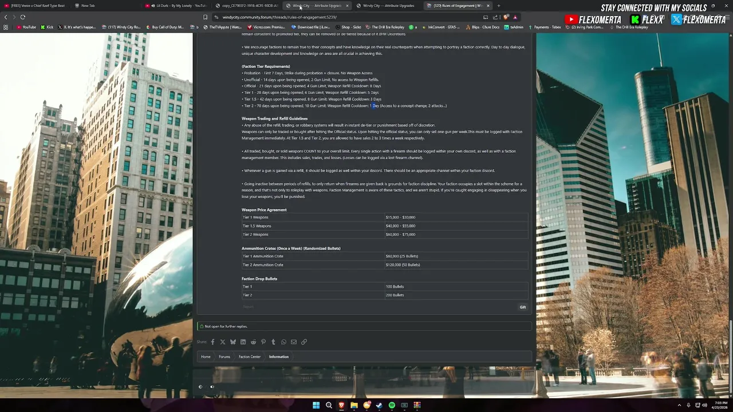Open Steam from taskbar
The width and height of the screenshot is (733, 412).
click(x=379, y=405)
